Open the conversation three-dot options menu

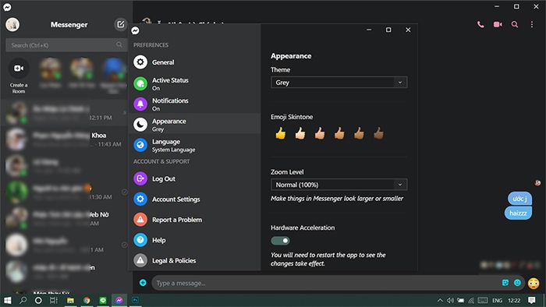(532, 24)
